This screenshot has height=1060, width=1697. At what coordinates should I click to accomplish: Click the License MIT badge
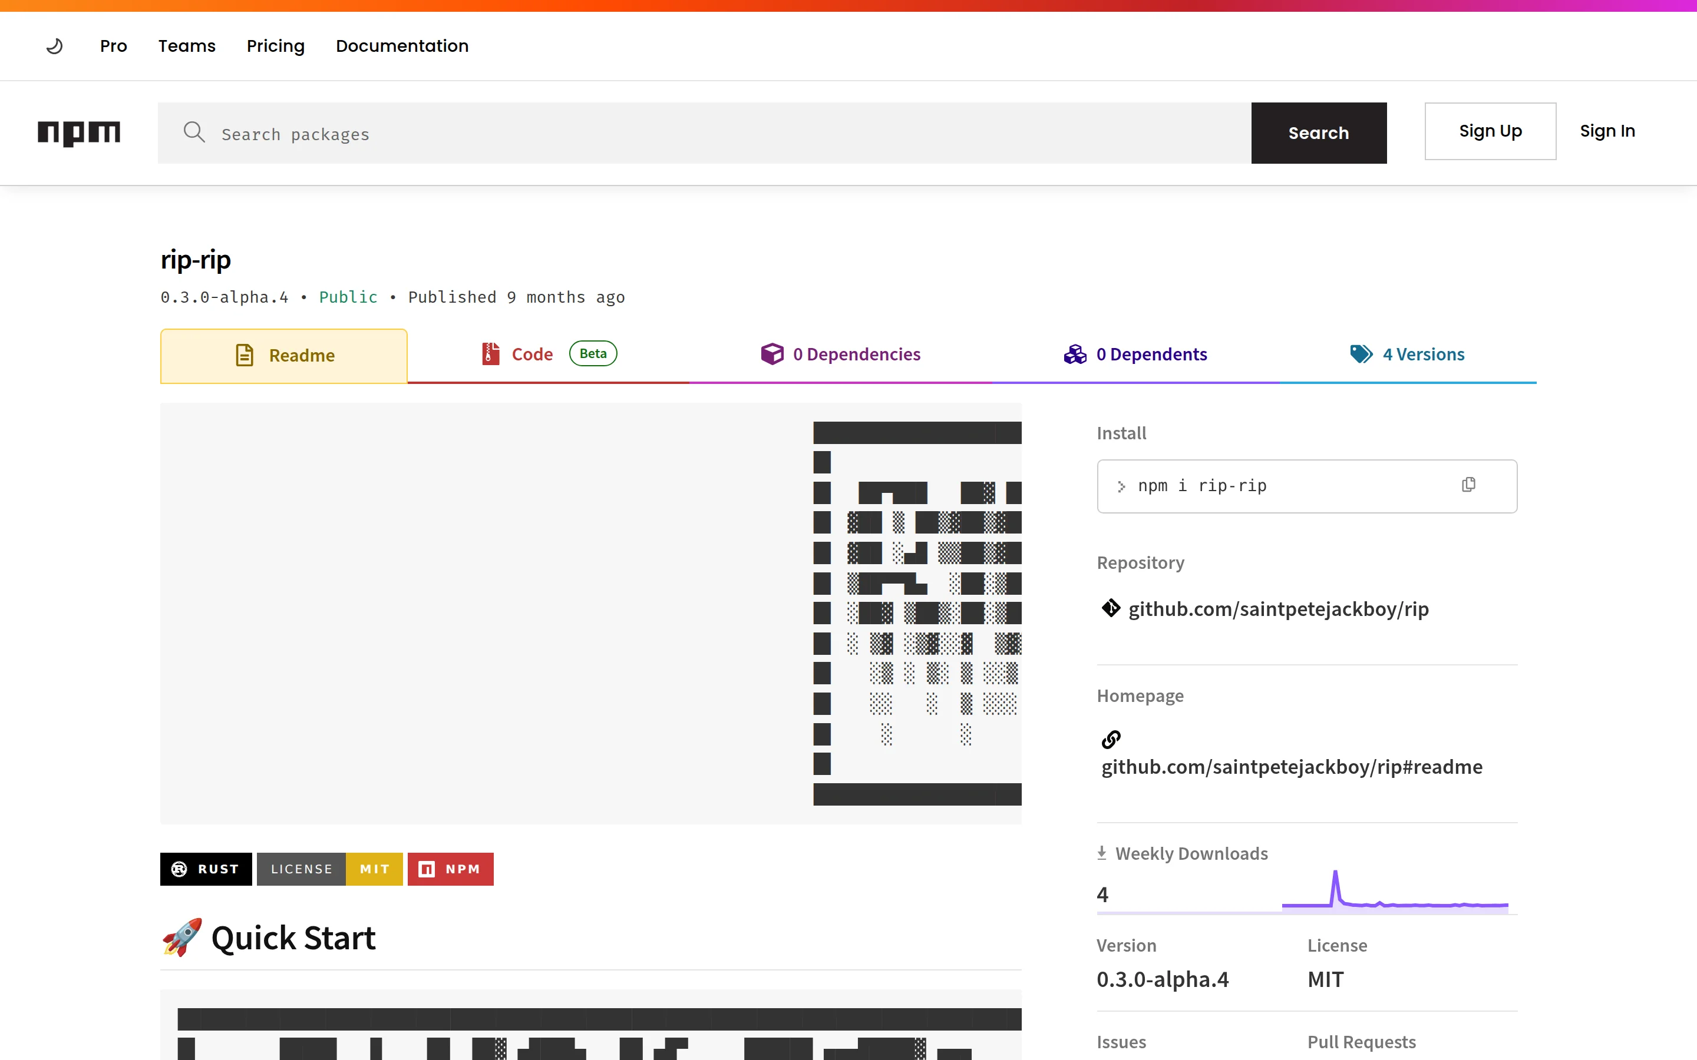329,869
